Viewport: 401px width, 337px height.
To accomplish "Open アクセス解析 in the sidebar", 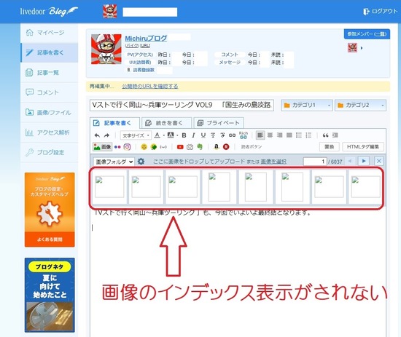I will (50, 132).
